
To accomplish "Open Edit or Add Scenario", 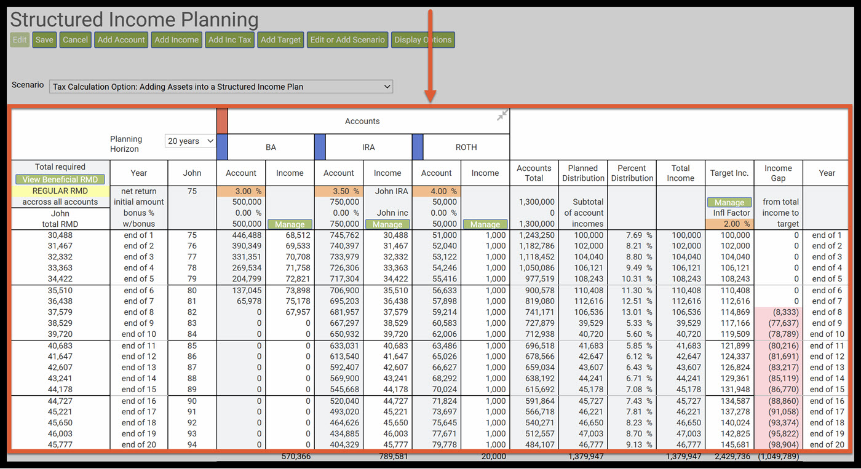I will click(347, 40).
